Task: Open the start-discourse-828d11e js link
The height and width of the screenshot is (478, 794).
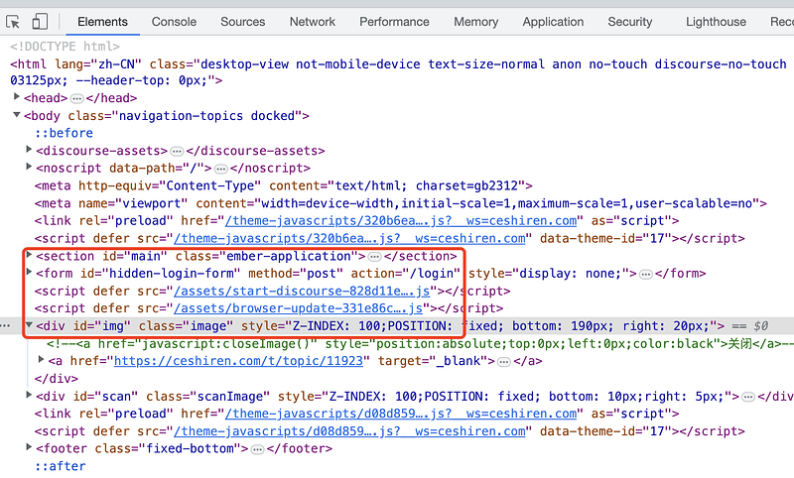Action: 302,292
